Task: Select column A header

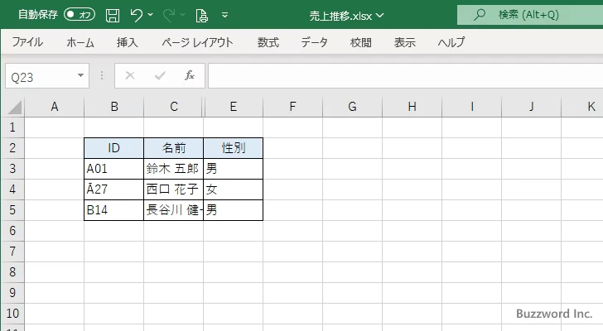Action: coord(54,107)
